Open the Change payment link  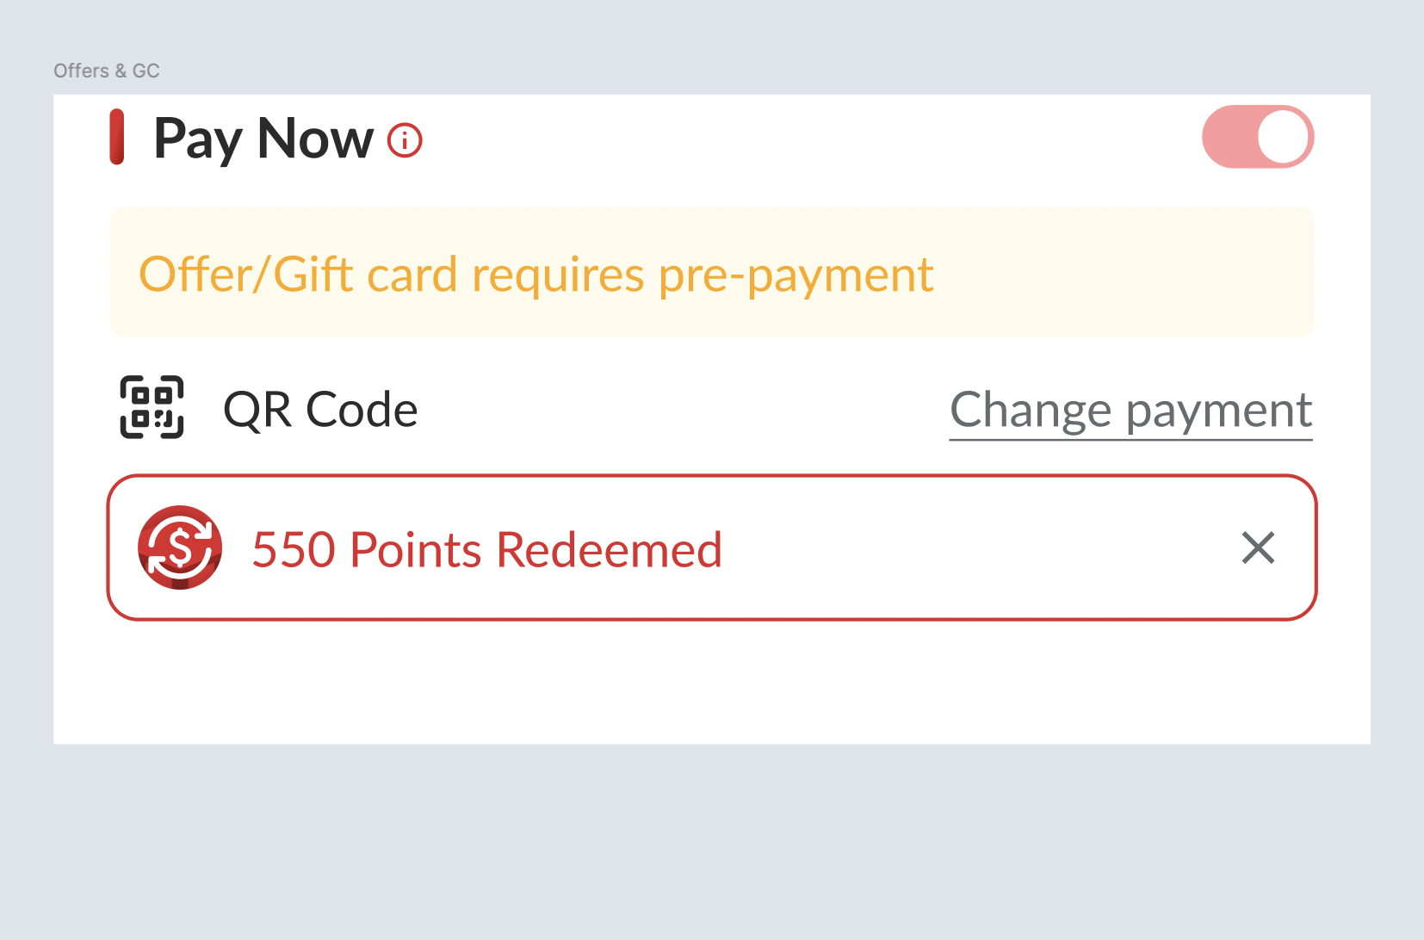pyautogui.click(x=1130, y=411)
